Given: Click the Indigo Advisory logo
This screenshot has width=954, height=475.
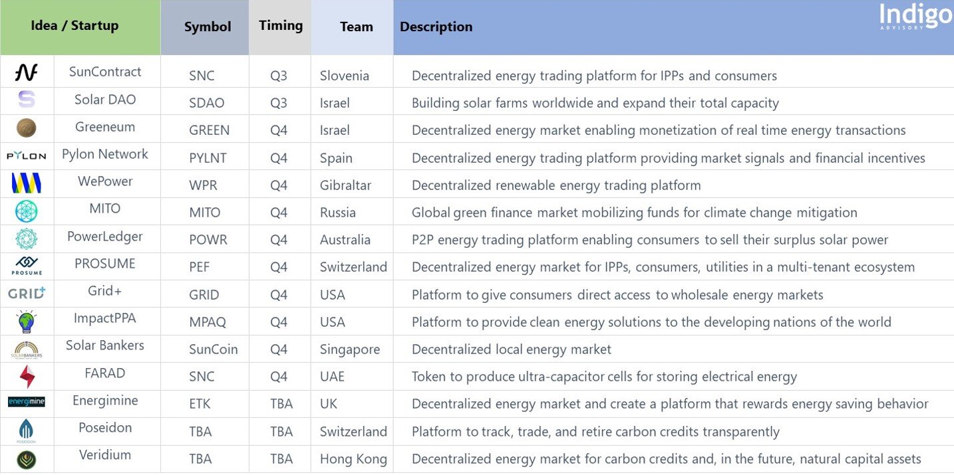Looking at the screenshot, I should [x=915, y=16].
